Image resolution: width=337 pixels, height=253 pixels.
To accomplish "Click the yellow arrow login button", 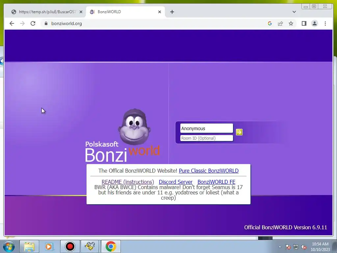I will pyautogui.click(x=239, y=132).
